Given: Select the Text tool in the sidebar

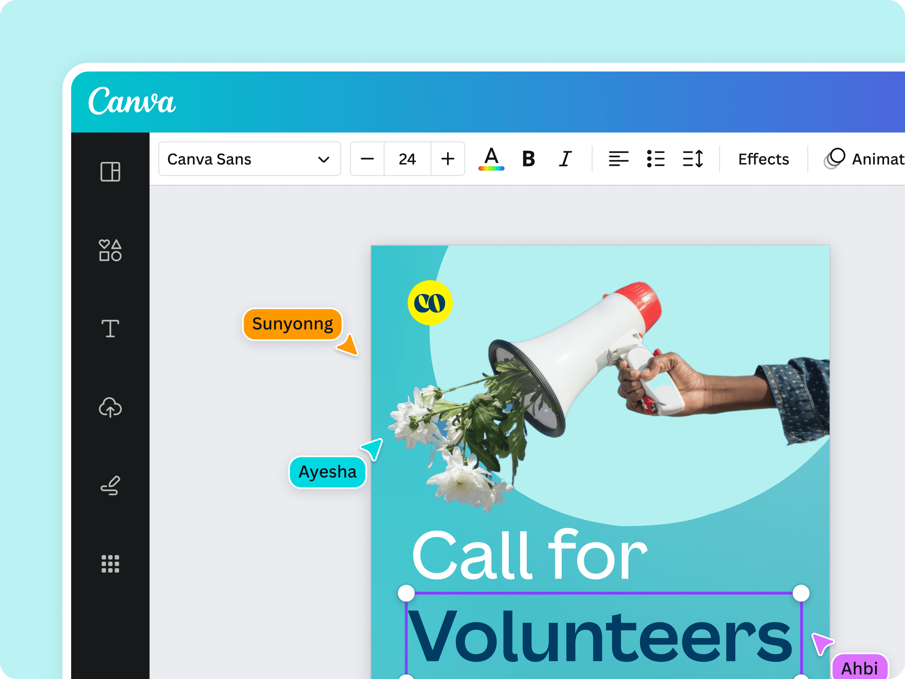Looking at the screenshot, I should (x=110, y=329).
